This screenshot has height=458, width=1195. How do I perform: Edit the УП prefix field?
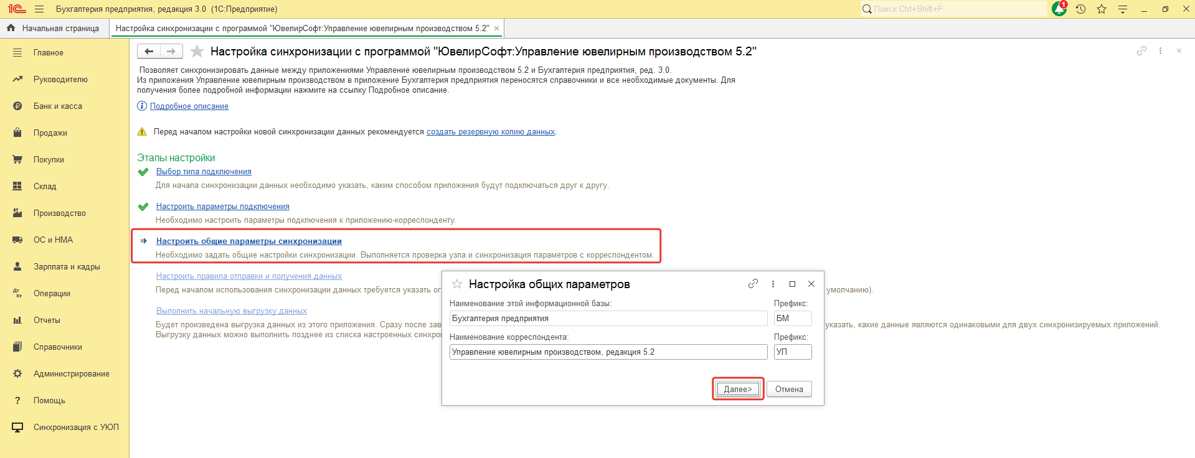click(793, 352)
